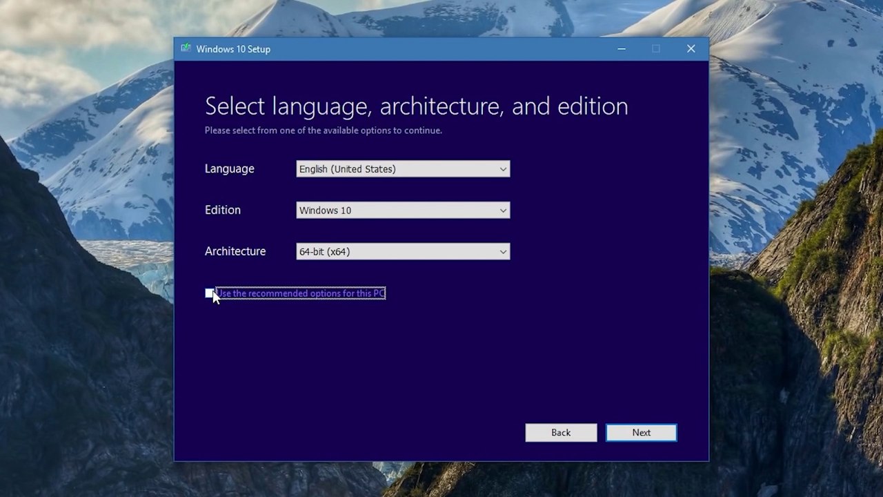Viewport: 883px width, 497px height.
Task: Click the "Edition" field label
Action: (223, 210)
